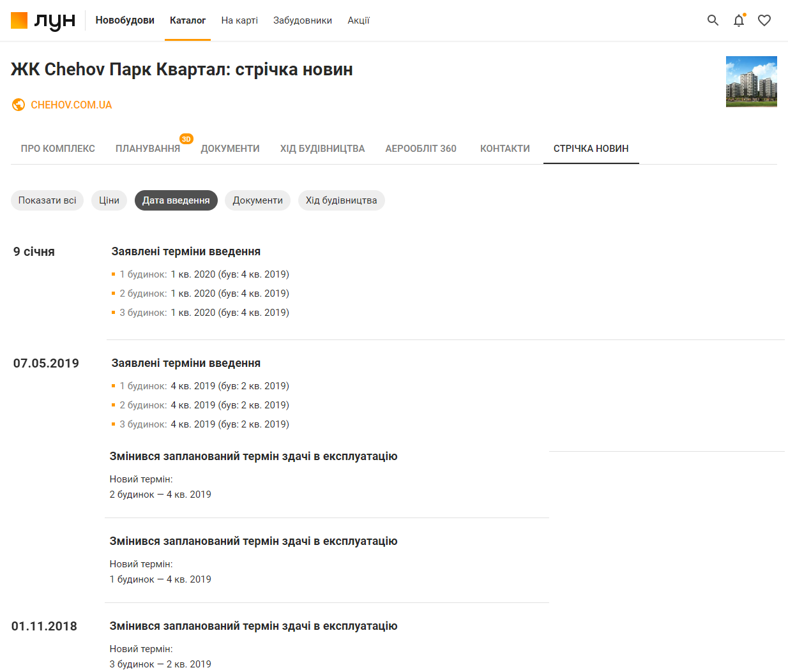Click text 3 будинок — 2 кв. 2019
Viewport: 788px width, 670px height.
(x=160, y=664)
